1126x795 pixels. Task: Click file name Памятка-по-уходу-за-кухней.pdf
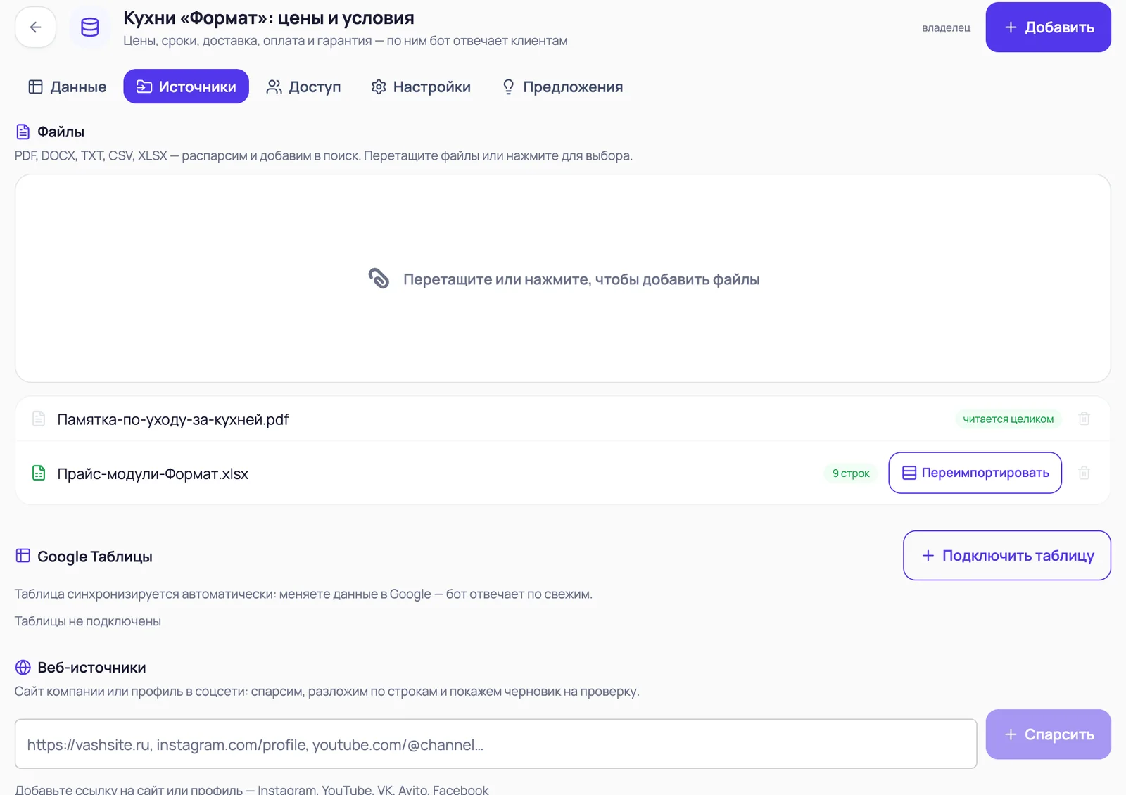click(173, 419)
